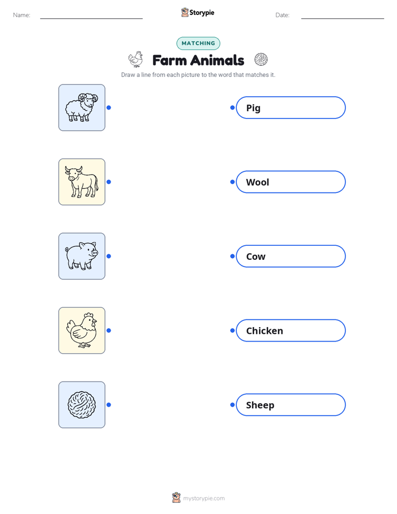The height and width of the screenshot is (514, 397).
Task: Click the Date input line
Action: pos(343,16)
